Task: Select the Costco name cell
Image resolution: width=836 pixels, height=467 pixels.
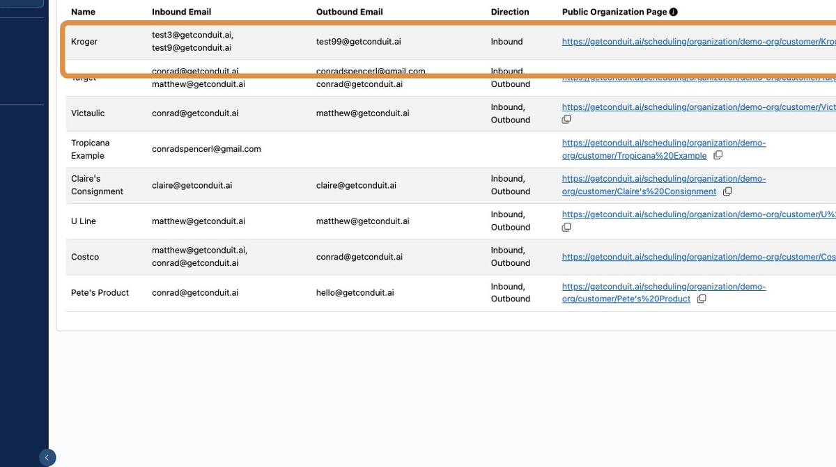Action: 85,257
